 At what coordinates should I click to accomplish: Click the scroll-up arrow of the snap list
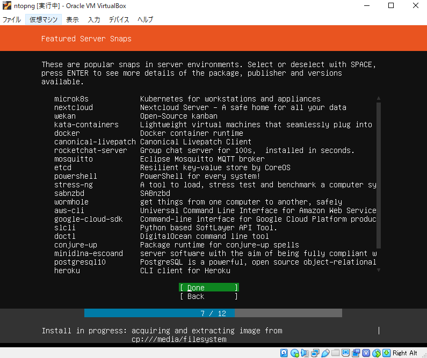[379, 98]
